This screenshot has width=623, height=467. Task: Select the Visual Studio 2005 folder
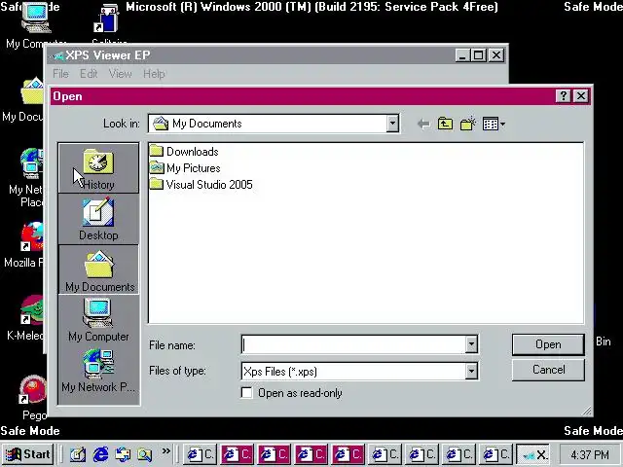[202, 184]
